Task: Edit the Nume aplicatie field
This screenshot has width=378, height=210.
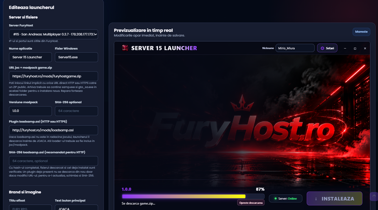Action: tap(30, 57)
